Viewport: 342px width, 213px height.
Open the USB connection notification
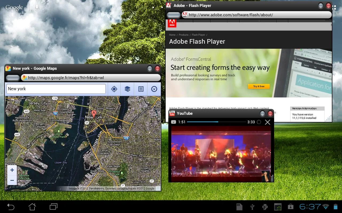pyautogui.click(x=252, y=207)
